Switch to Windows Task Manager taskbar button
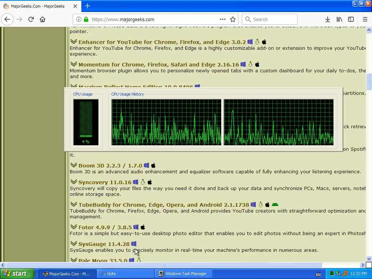 click(x=183, y=274)
